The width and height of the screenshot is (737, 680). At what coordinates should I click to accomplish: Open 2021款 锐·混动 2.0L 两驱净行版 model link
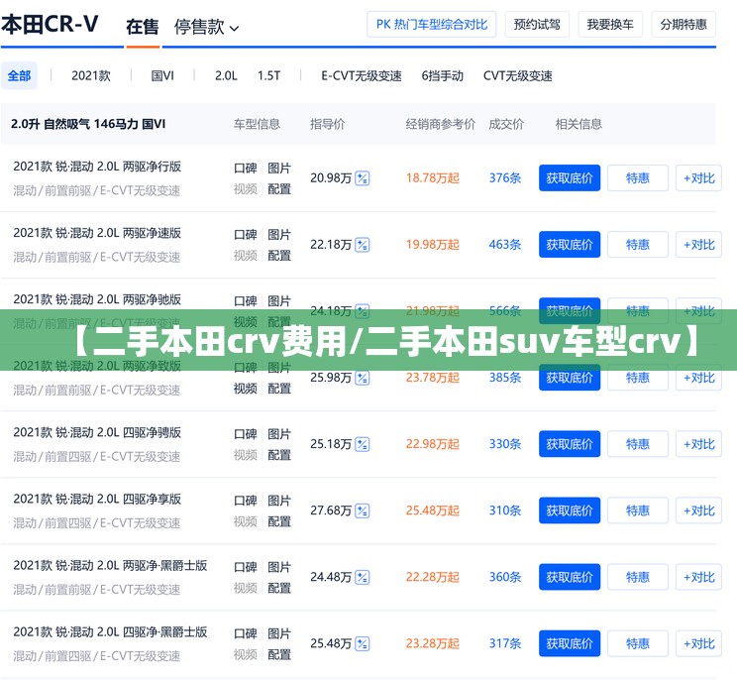pyautogui.click(x=97, y=167)
